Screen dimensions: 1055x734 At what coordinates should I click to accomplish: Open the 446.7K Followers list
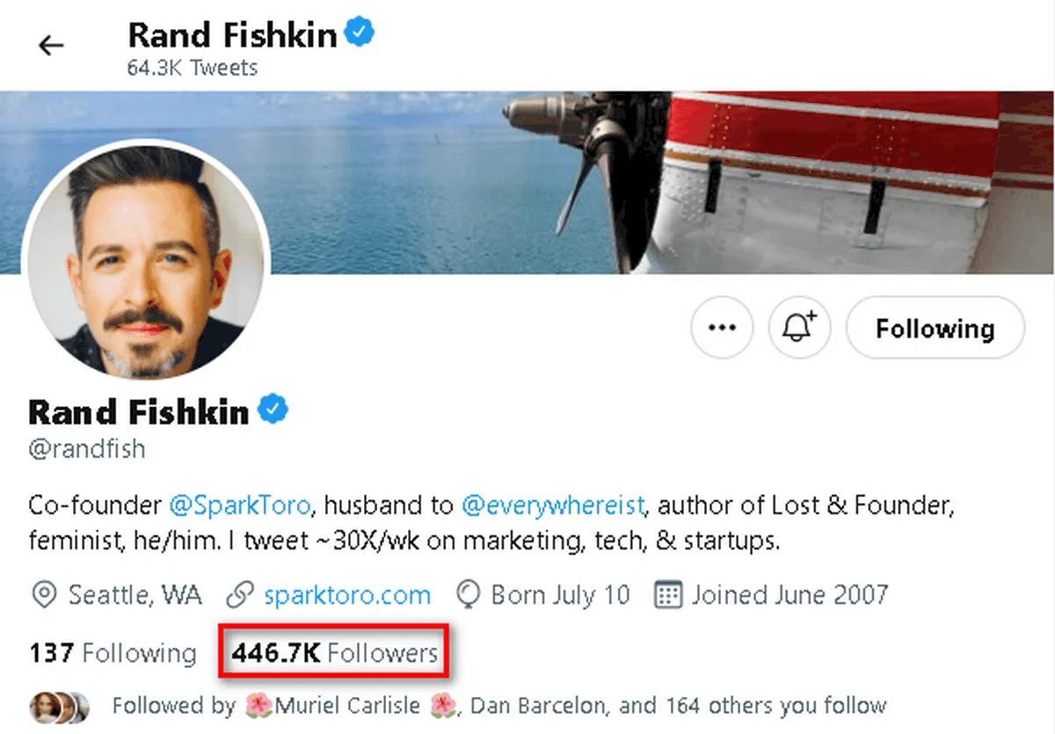(x=334, y=653)
